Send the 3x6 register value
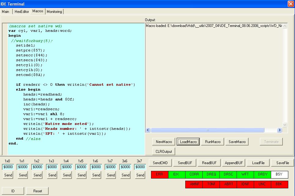295x196 pixels. [x=125, y=175]
